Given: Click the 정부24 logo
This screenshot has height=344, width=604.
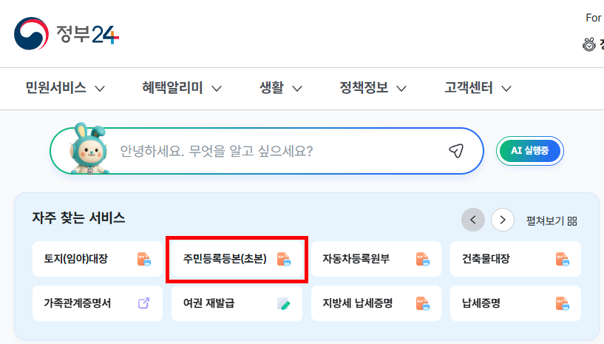Looking at the screenshot, I should [67, 34].
